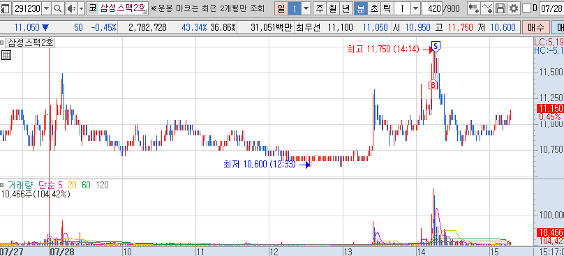Save chart with the floppy disk icon
This screenshot has width=564, height=256.
(500, 8)
